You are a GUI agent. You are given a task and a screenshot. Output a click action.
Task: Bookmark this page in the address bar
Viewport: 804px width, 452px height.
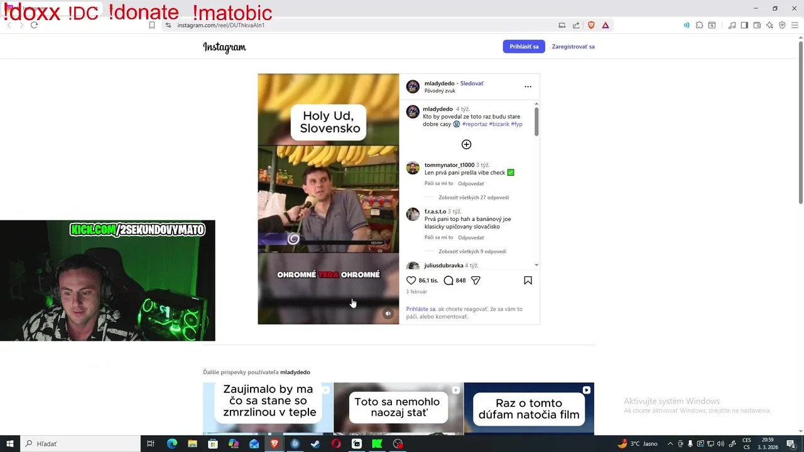click(x=152, y=25)
